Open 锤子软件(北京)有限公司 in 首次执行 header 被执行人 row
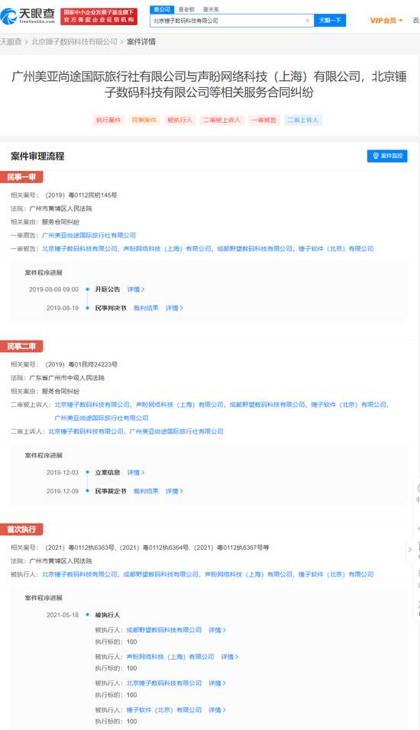Viewport: 420px width, 730px height. [336, 574]
